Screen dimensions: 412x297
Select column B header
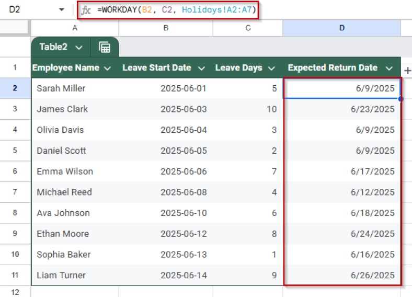(x=166, y=28)
